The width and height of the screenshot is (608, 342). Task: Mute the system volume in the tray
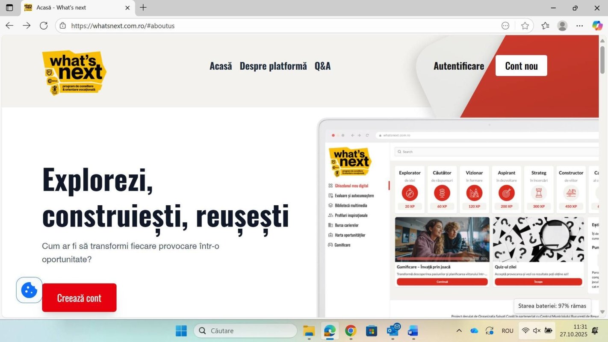[537, 330]
